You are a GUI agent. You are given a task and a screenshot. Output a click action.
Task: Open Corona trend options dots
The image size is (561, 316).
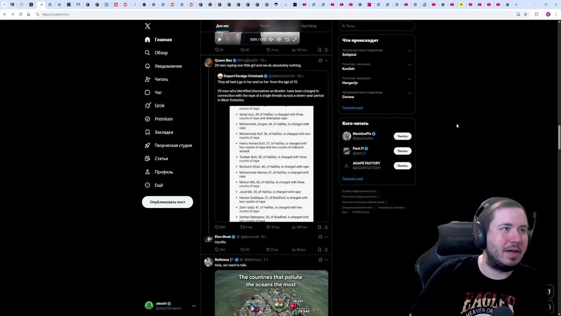click(x=409, y=93)
